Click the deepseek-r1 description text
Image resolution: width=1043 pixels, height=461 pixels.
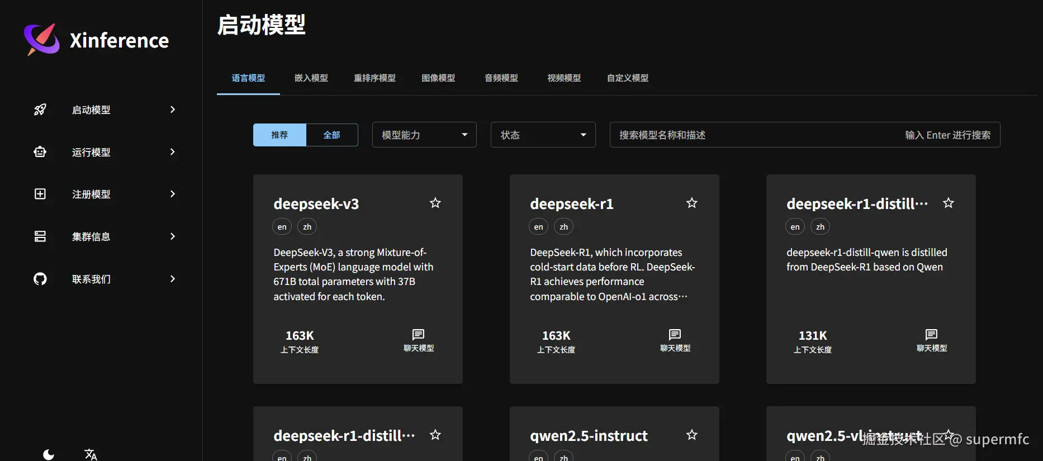tap(613, 274)
